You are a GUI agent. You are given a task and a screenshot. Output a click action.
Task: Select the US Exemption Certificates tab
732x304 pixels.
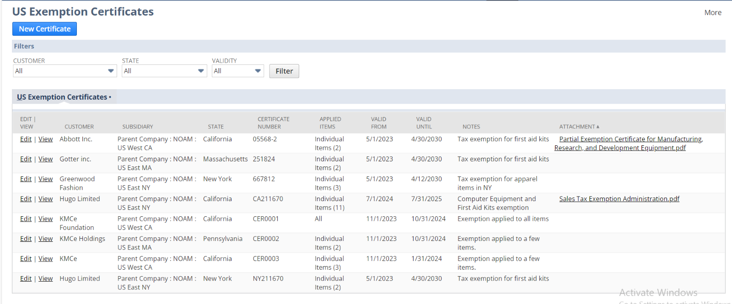point(62,97)
